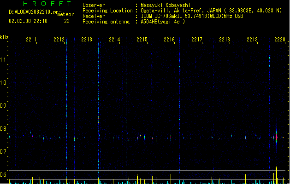Viewport: 290px width, 184px height.
Task: Click the 2215 time marker
Action: (x=142, y=40)
